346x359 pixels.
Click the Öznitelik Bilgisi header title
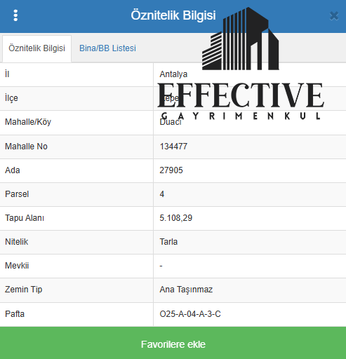click(173, 15)
